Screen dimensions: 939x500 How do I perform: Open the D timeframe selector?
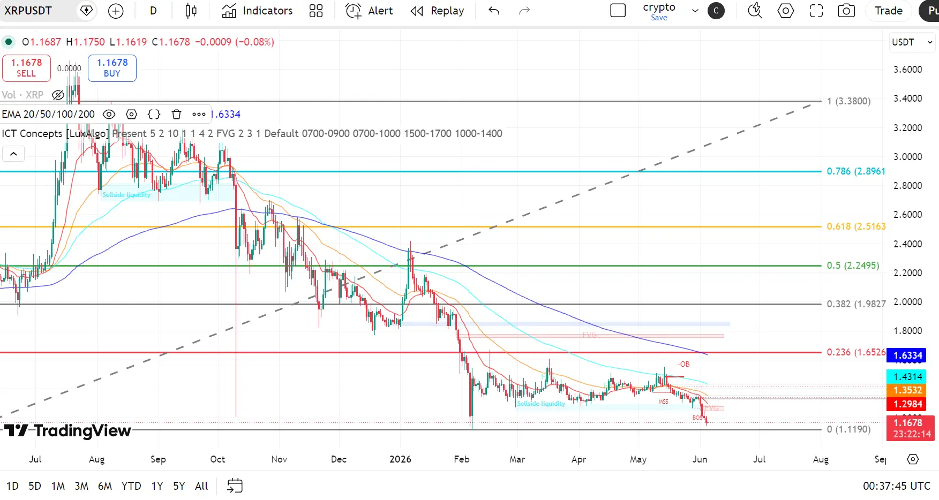(x=153, y=11)
